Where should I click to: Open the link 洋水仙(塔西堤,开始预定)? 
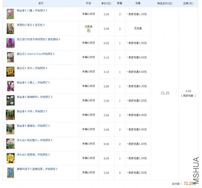point(33,155)
